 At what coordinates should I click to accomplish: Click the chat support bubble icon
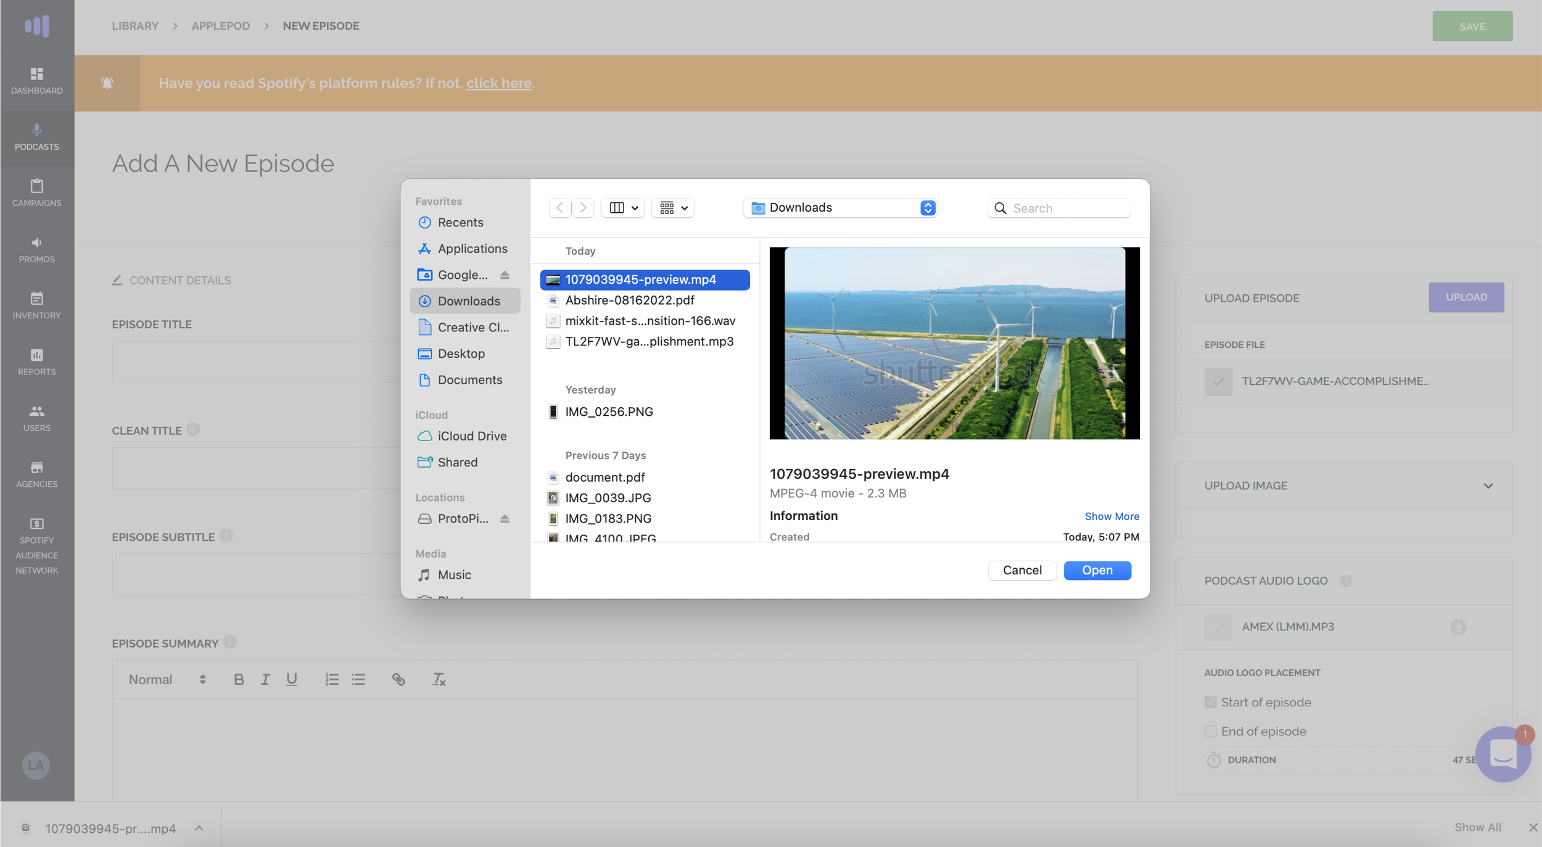point(1503,754)
